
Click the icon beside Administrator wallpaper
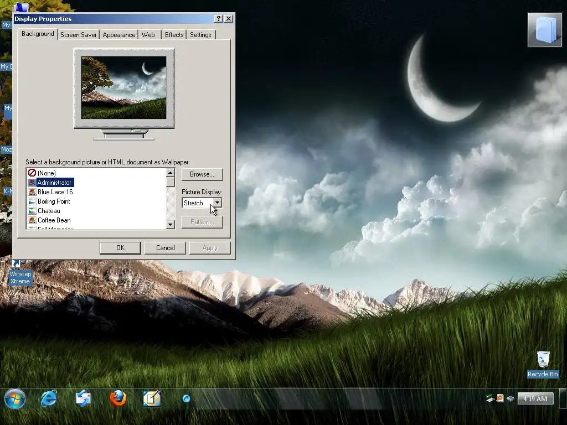pyautogui.click(x=32, y=183)
